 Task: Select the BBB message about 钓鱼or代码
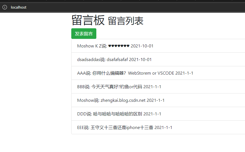point(158,87)
